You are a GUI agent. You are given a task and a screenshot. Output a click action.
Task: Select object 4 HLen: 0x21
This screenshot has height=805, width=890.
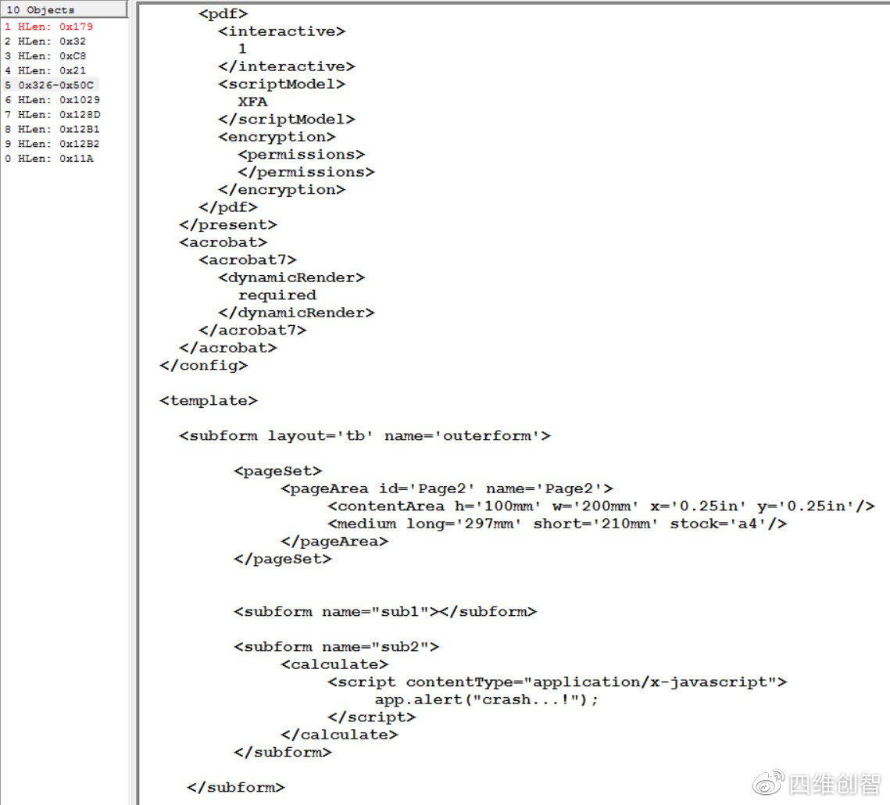point(45,70)
